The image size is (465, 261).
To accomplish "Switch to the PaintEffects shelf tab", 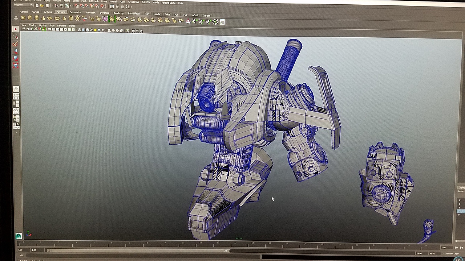I will pyautogui.click(x=134, y=13).
